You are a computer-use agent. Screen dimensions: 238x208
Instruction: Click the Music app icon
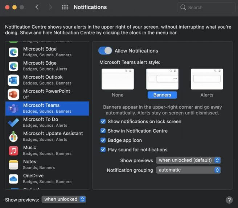(x=13, y=151)
